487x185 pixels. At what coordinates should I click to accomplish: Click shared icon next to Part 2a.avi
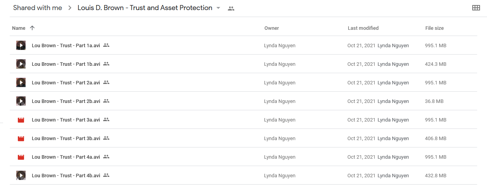click(106, 82)
